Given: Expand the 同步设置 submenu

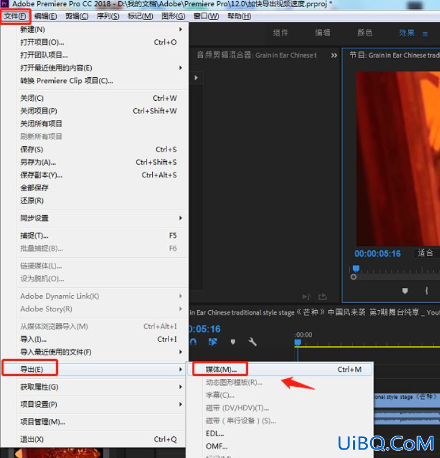Looking at the screenshot, I should (x=101, y=218).
